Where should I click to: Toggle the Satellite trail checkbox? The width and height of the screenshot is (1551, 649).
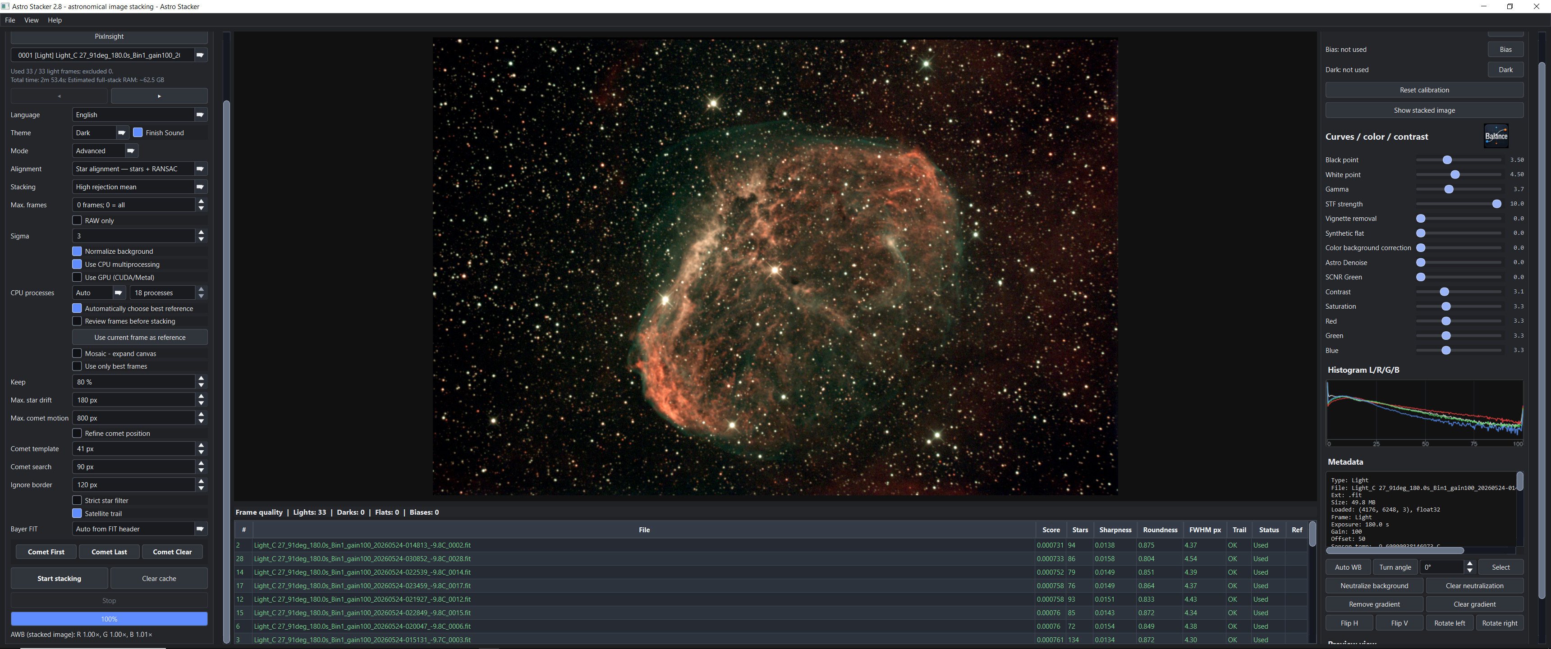(77, 513)
